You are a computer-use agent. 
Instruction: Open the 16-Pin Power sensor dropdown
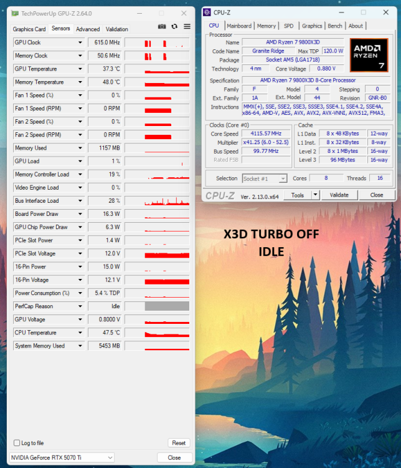(x=80, y=266)
